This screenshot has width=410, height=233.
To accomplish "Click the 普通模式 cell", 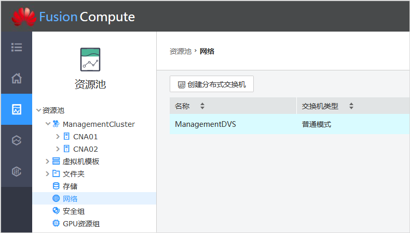I will pos(317,124).
